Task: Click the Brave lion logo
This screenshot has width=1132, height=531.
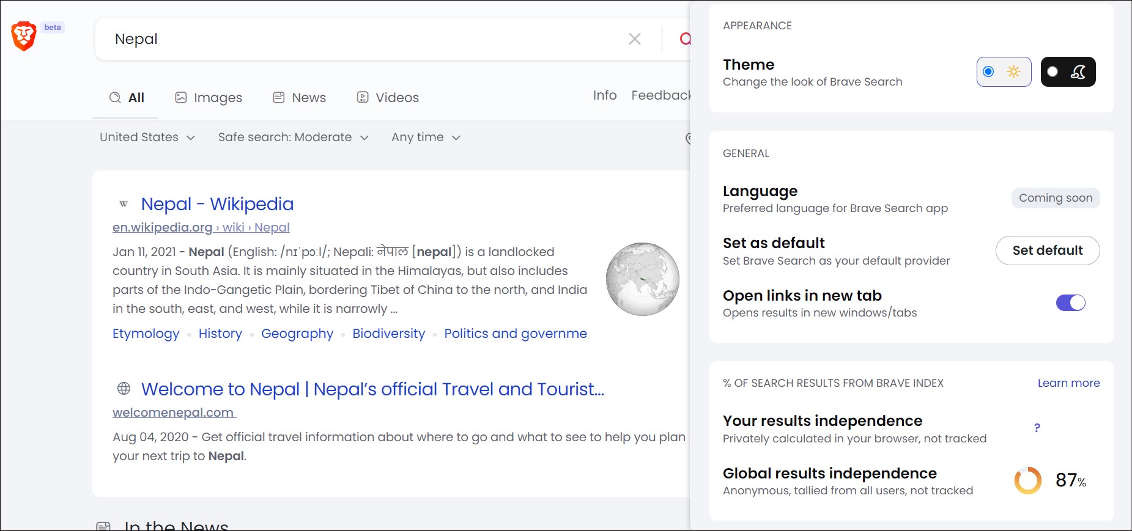Action: (x=24, y=36)
